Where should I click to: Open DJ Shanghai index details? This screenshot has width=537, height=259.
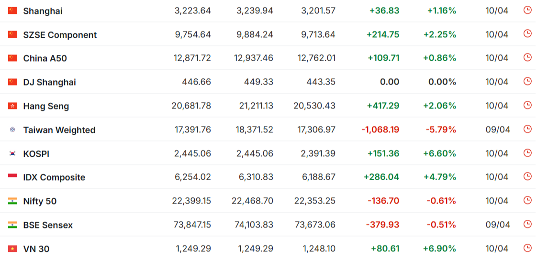coord(50,83)
